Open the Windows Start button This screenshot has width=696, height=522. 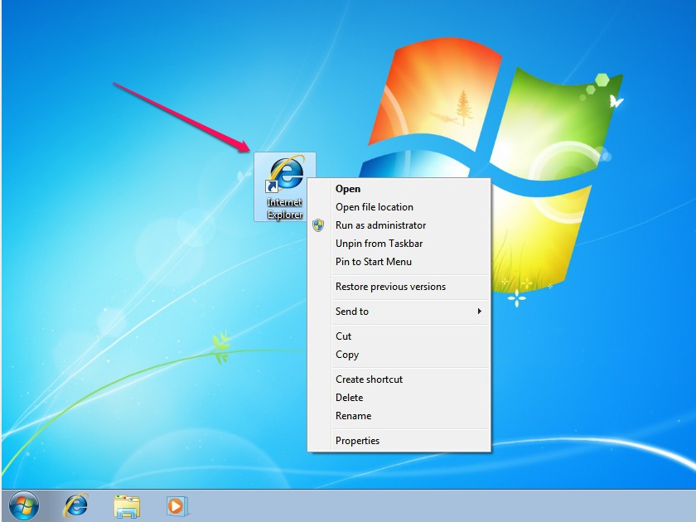(x=24, y=505)
